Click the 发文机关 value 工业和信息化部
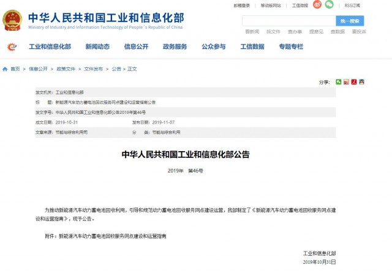392x273 pixels. tap(69, 92)
